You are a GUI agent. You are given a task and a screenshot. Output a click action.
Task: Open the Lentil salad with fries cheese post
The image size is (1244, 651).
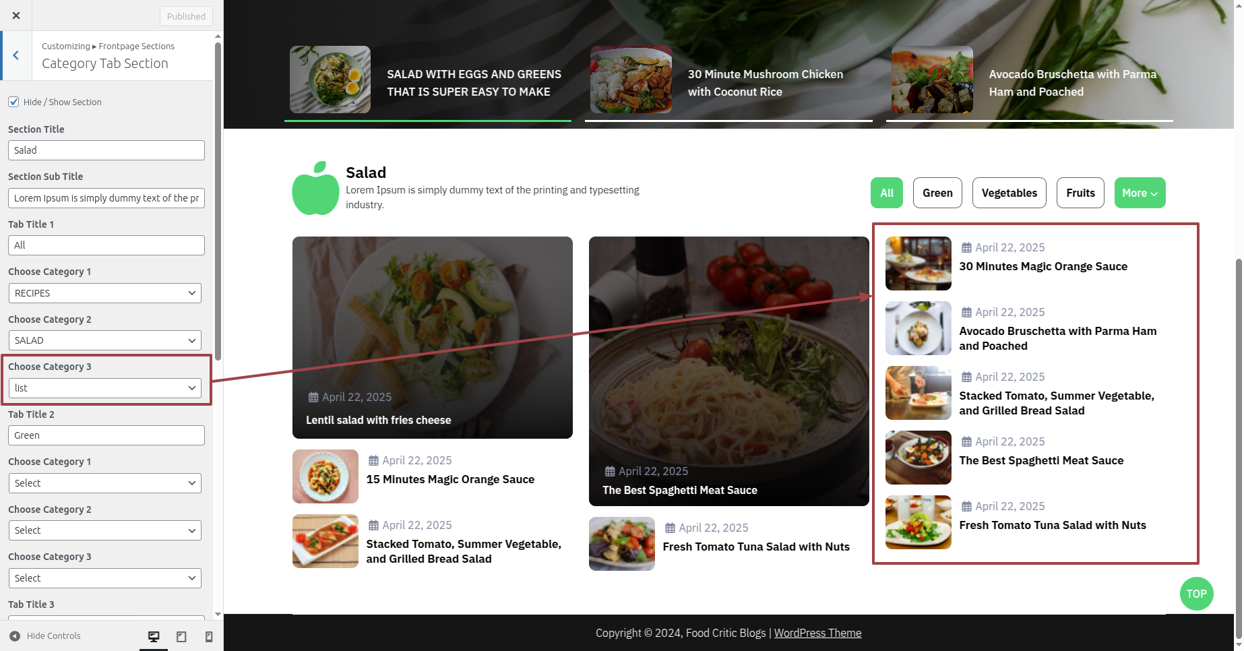[379, 420]
